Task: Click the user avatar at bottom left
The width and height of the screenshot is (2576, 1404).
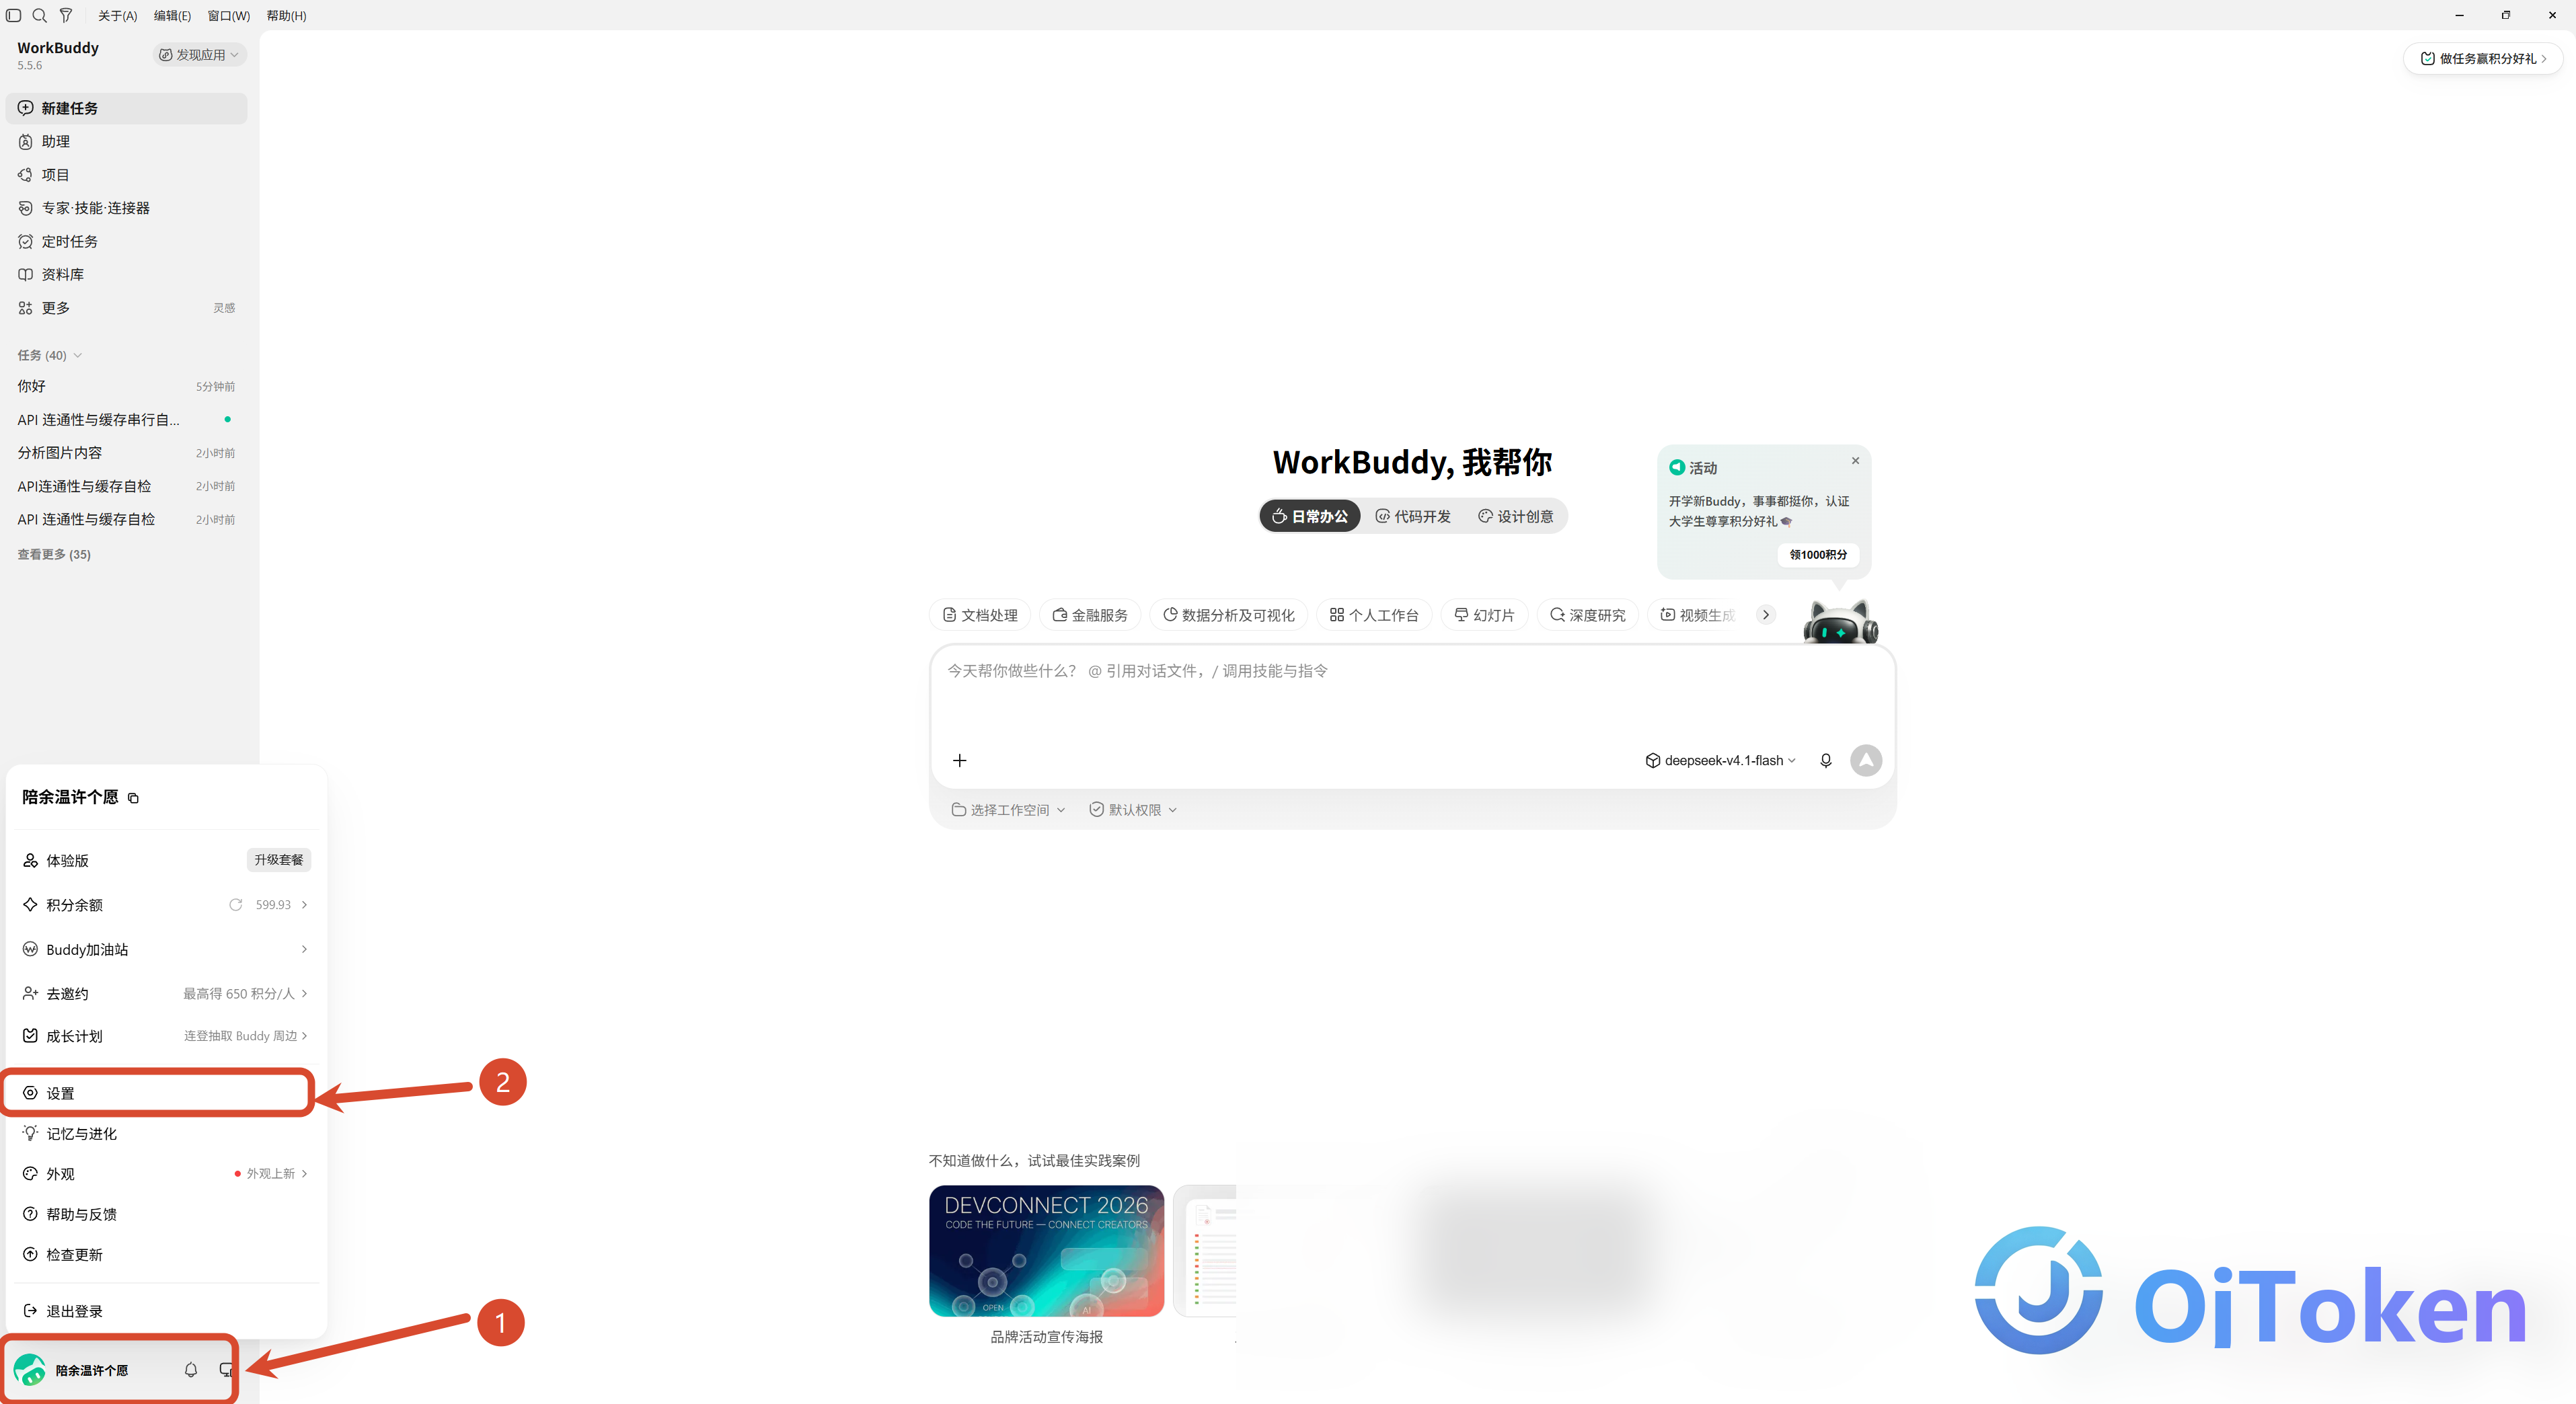Action: (30, 1370)
